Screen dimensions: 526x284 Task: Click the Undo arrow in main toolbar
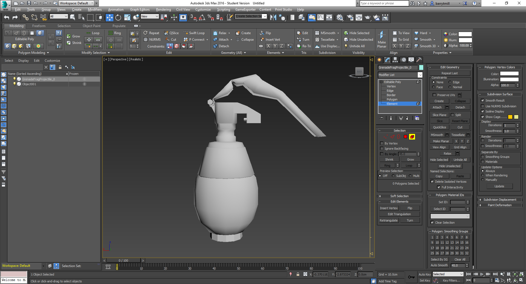point(7,17)
